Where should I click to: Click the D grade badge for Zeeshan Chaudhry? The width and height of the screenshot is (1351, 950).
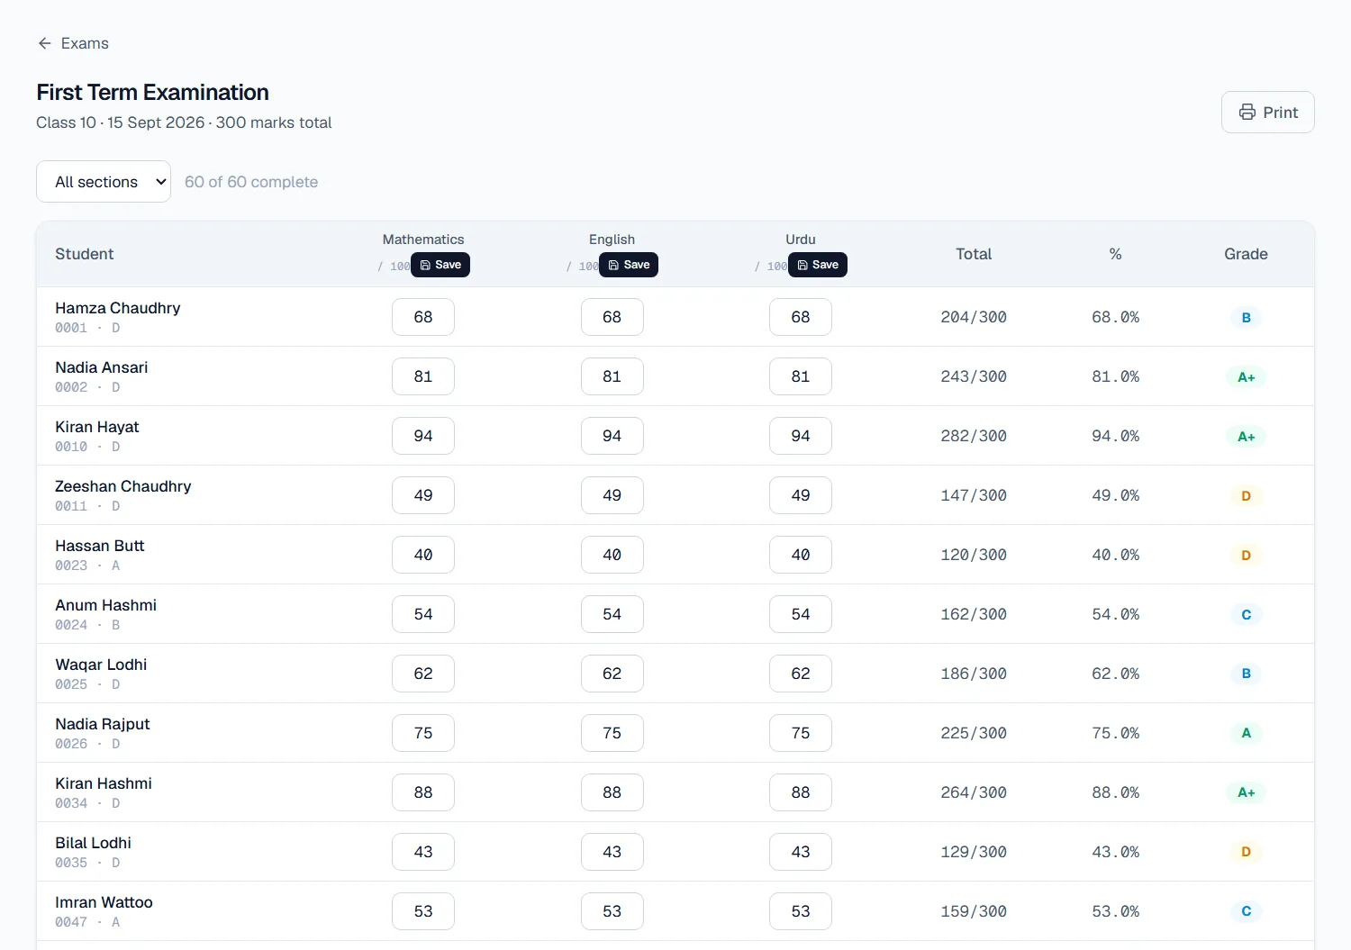coord(1247,496)
